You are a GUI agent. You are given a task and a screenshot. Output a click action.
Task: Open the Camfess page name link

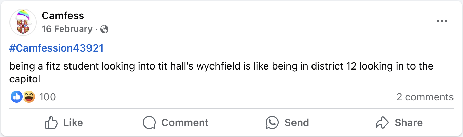[63, 16]
